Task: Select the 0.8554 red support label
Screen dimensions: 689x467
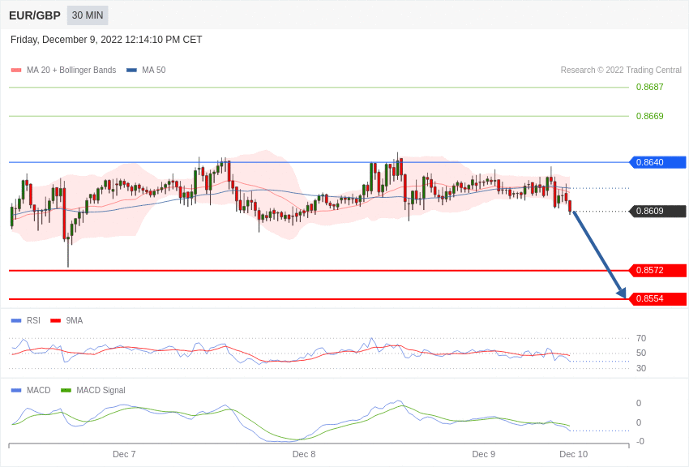Action: [x=658, y=298]
